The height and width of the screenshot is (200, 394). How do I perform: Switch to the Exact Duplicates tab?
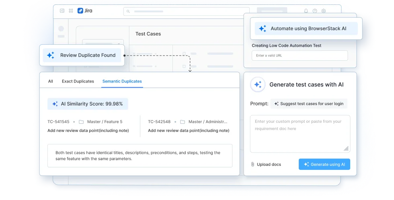tap(78, 81)
